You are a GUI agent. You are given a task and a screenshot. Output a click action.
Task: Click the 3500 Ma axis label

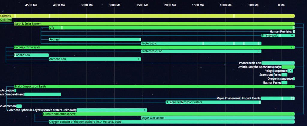point(87,5)
